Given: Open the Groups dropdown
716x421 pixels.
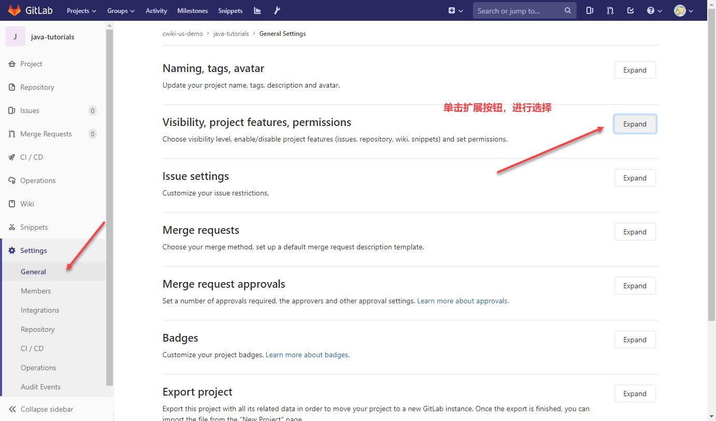Looking at the screenshot, I should tap(120, 10).
